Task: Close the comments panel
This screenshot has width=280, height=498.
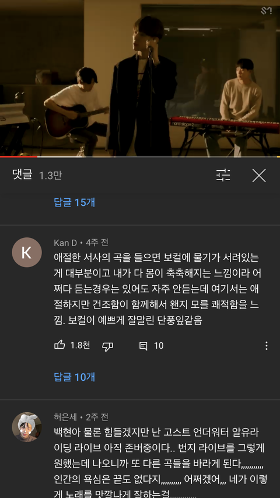Action: point(258,176)
